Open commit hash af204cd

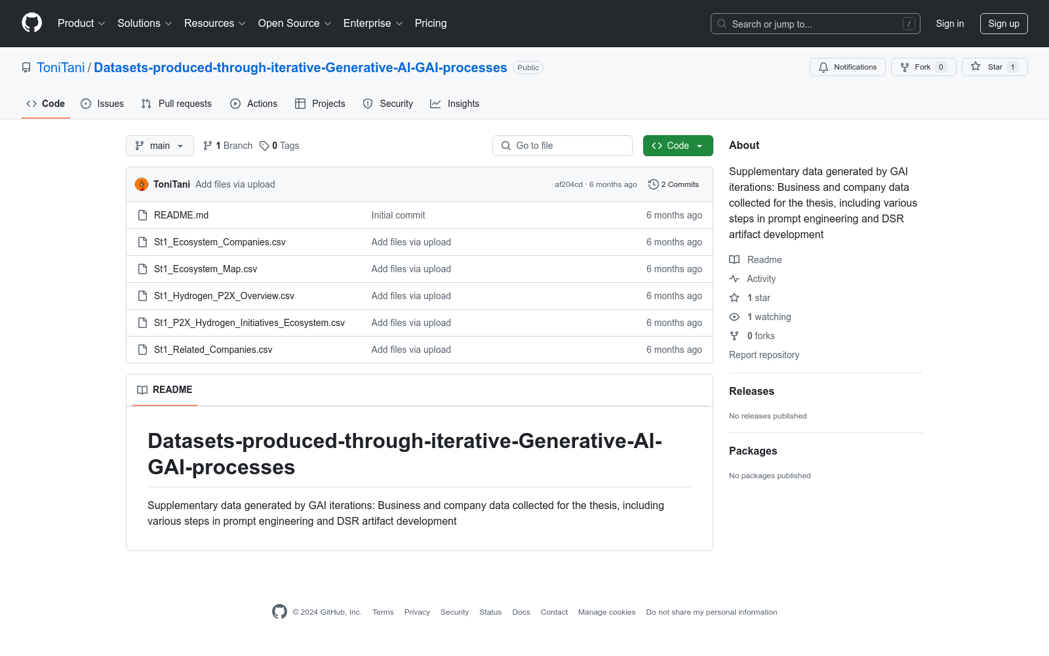(568, 184)
